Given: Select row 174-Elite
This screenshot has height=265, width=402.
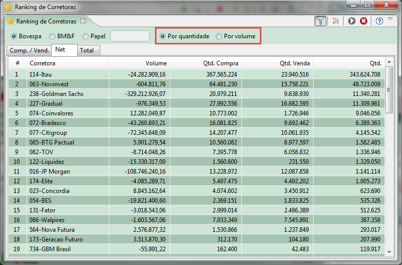Looking at the screenshot, I should coord(196,181).
